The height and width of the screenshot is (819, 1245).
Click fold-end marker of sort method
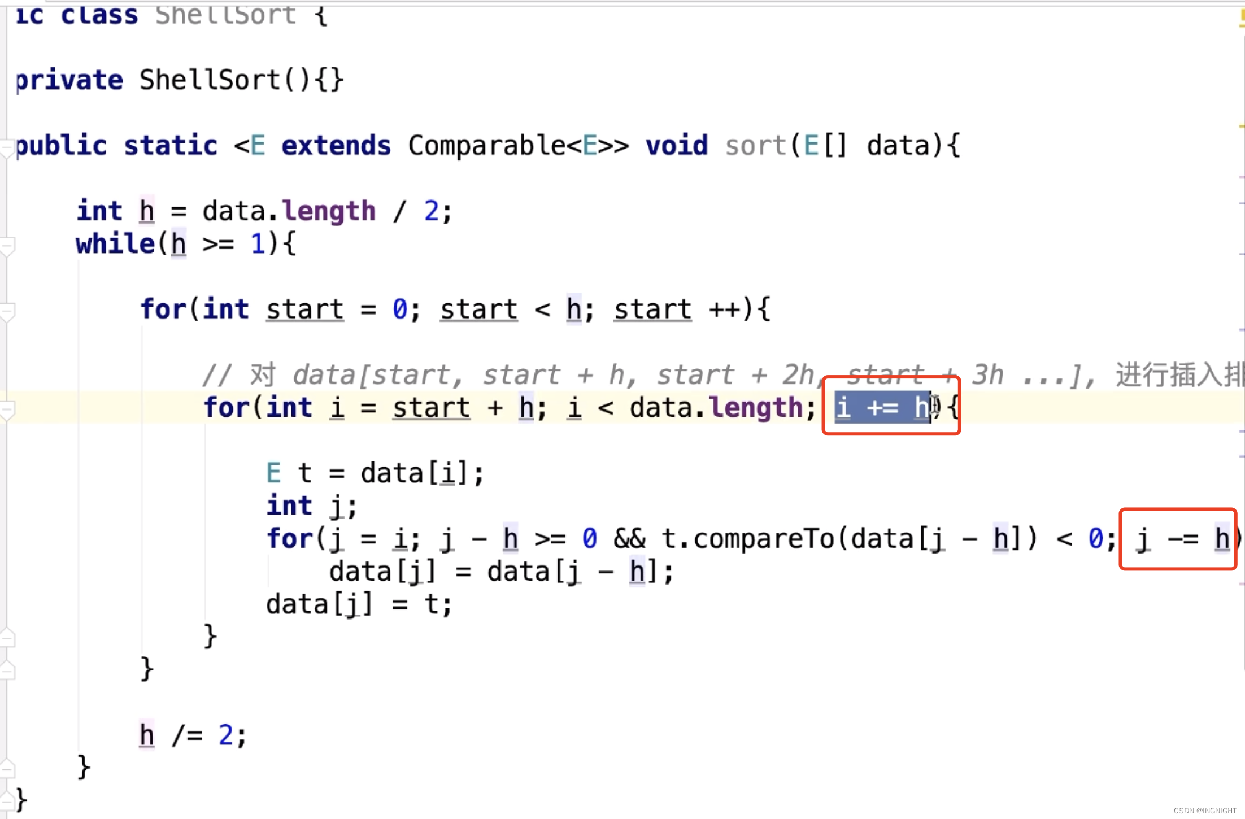[x=7, y=801]
